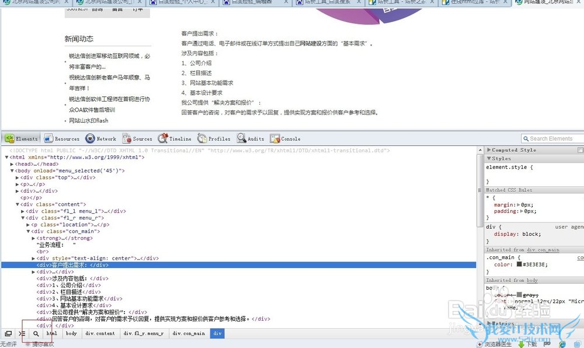Collapse the html root node
This screenshot has width=584, height=348.
6,158
